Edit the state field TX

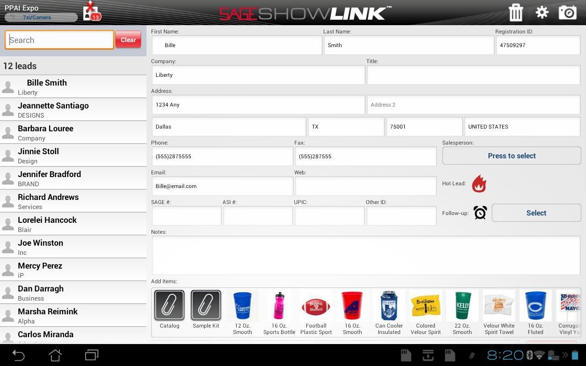(x=346, y=127)
